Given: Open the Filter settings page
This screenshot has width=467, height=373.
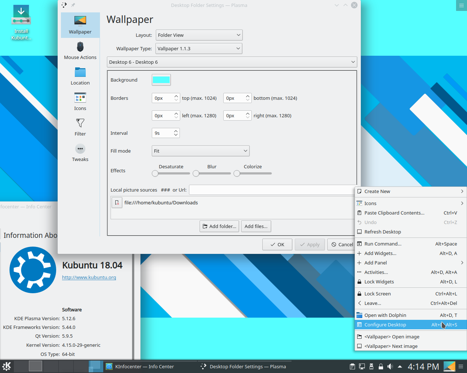Looking at the screenshot, I should [80, 127].
